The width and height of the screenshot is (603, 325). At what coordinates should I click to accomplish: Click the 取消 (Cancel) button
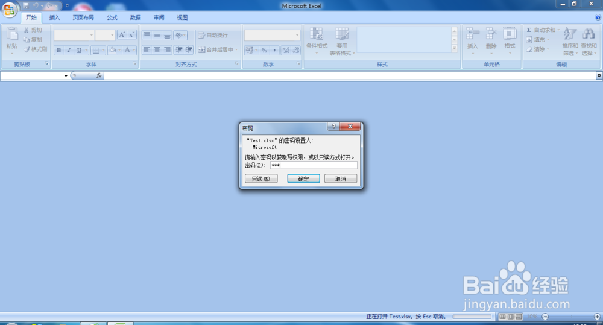pyautogui.click(x=341, y=179)
